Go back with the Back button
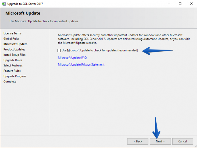Viewport: 197px width, 148px height. (138, 142)
